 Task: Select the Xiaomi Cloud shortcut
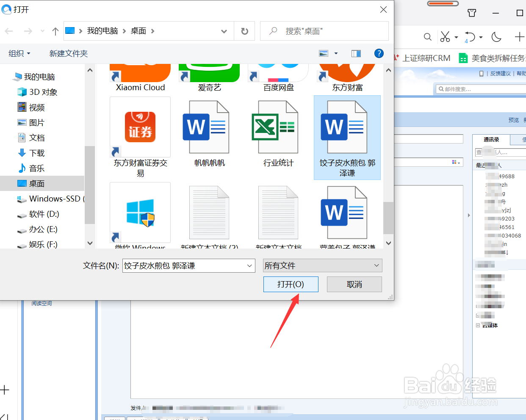point(140,77)
